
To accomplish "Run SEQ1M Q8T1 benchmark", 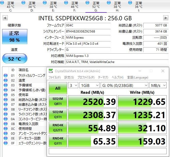I will point(58,101).
